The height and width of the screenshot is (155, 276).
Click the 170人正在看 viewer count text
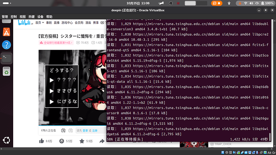tap(48, 131)
